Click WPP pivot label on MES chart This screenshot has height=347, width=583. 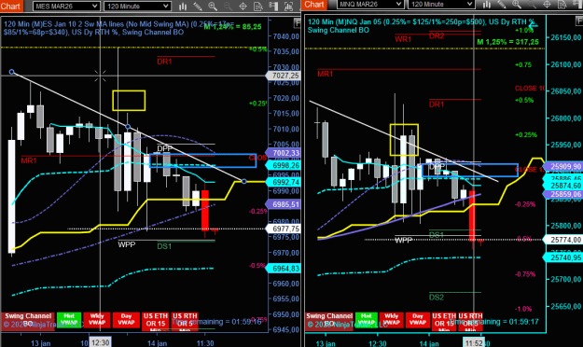(127, 244)
